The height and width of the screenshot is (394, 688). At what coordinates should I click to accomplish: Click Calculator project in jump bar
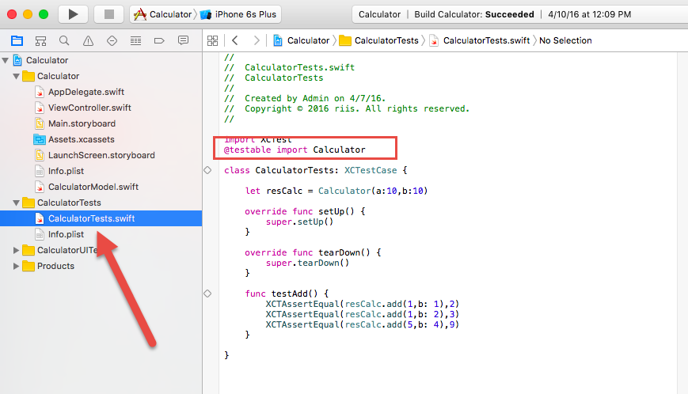[x=301, y=41]
